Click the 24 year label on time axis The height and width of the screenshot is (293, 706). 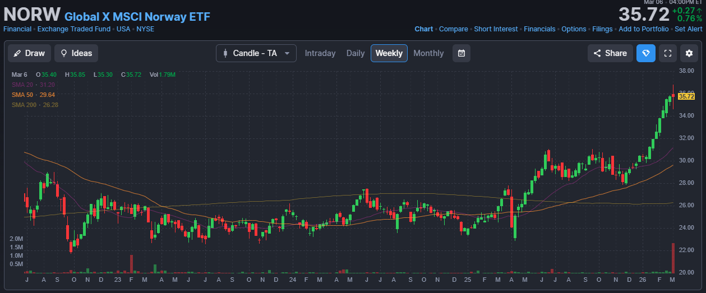[x=293, y=279]
